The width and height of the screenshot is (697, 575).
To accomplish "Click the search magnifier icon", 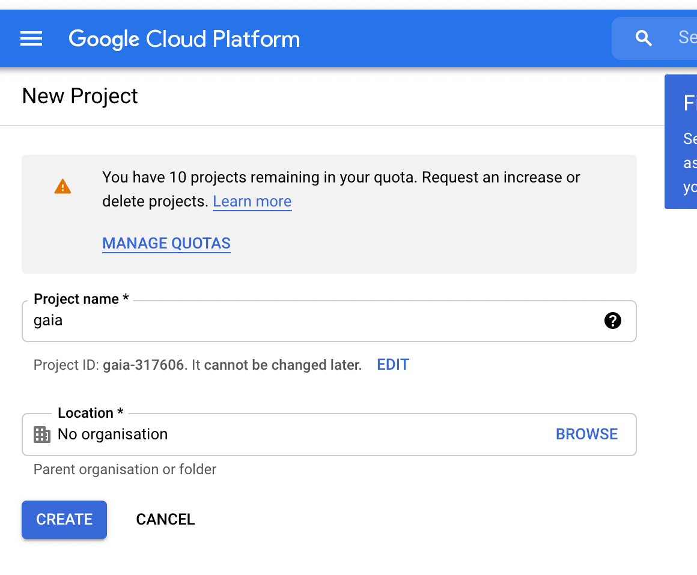I will point(643,38).
